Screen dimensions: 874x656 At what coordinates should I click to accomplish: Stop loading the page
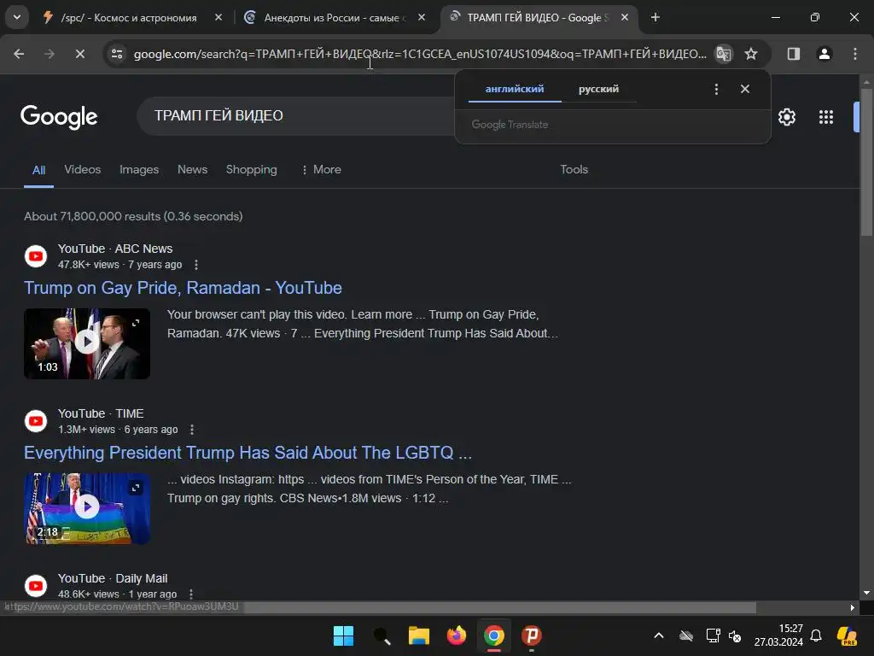click(79, 54)
